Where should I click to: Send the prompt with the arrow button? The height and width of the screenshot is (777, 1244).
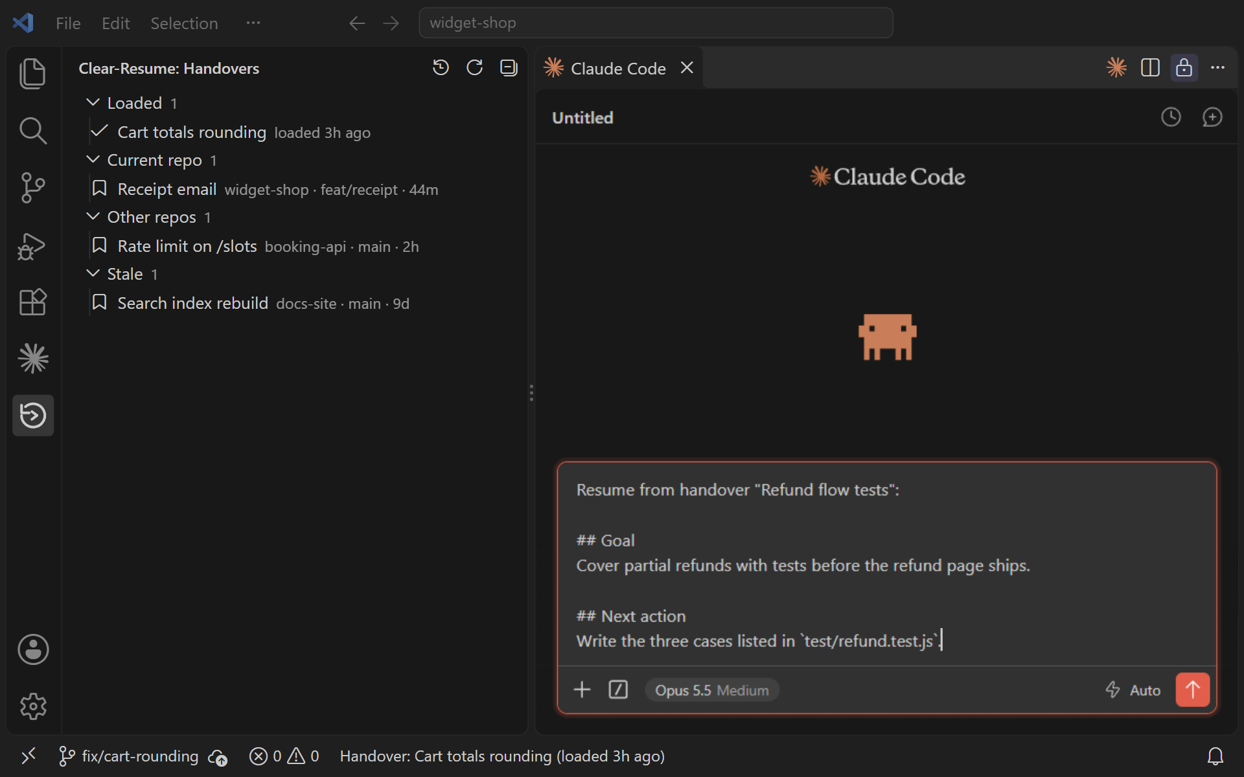1193,690
